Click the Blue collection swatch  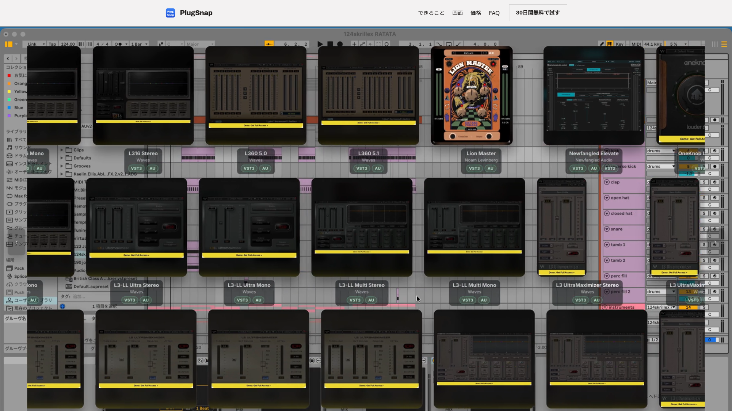[9, 108]
